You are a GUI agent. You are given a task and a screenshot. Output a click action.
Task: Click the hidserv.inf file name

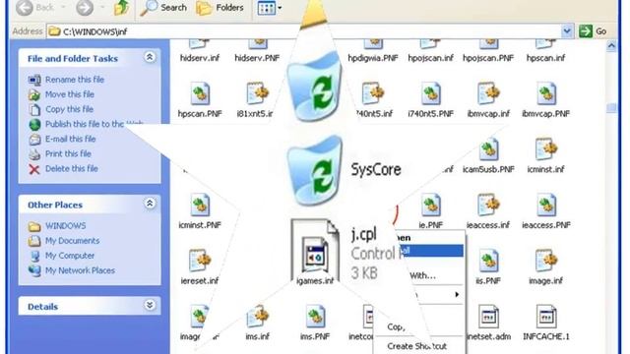[200, 58]
